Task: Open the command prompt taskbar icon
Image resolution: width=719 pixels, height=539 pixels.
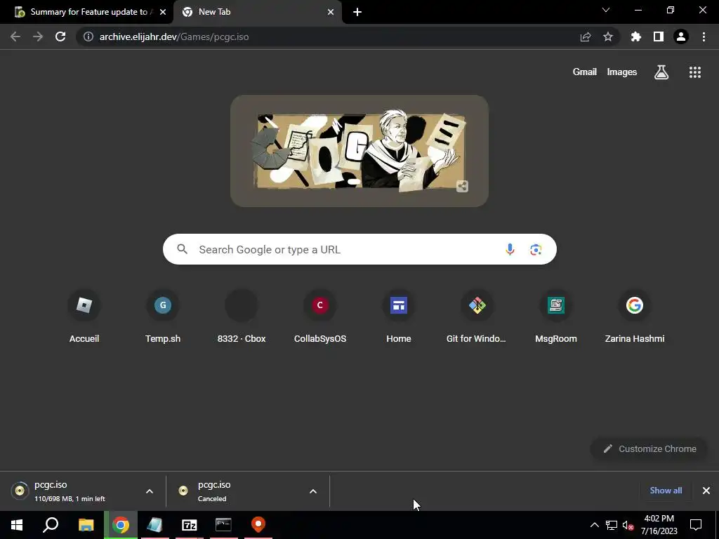Action: 223,525
